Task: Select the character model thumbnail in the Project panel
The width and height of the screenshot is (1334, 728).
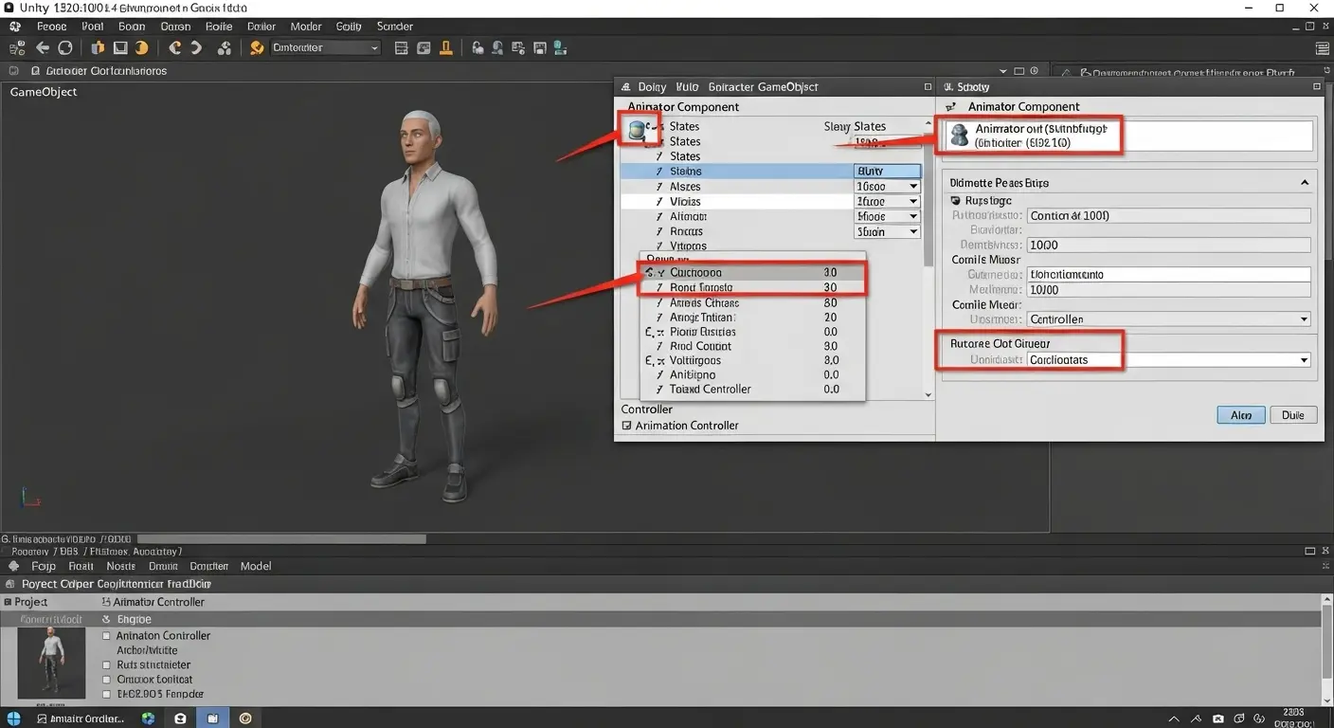Action: point(50,664)
